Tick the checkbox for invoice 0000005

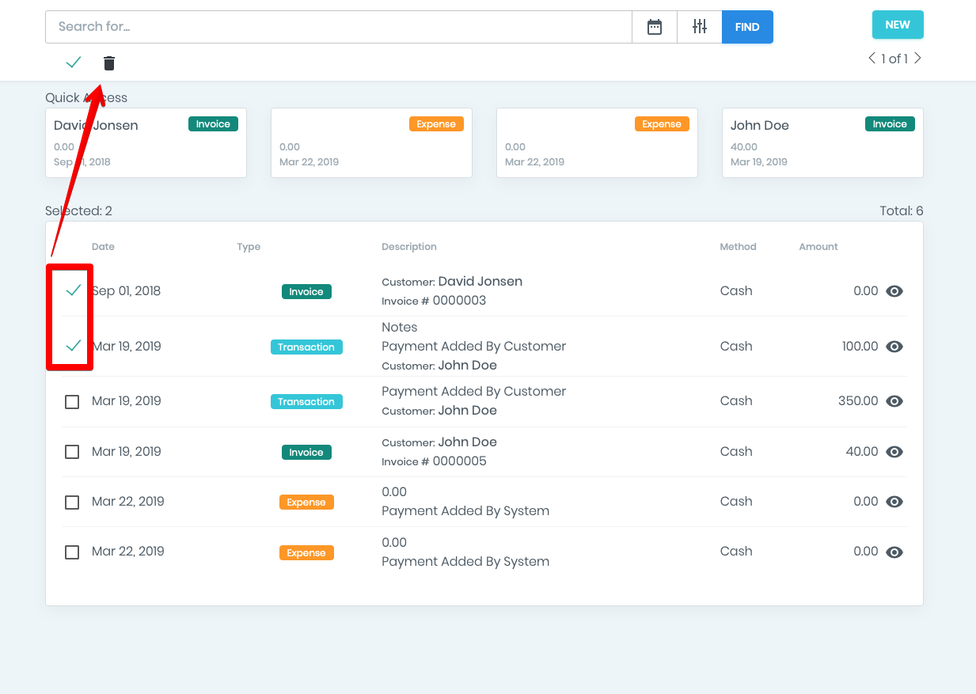[72, 452]
